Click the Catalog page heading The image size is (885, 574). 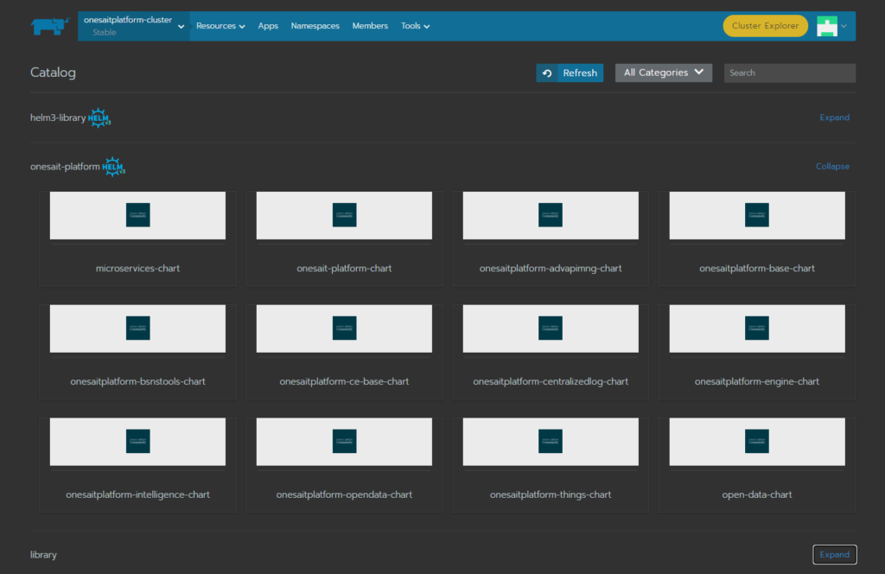[x=53, y=73]
